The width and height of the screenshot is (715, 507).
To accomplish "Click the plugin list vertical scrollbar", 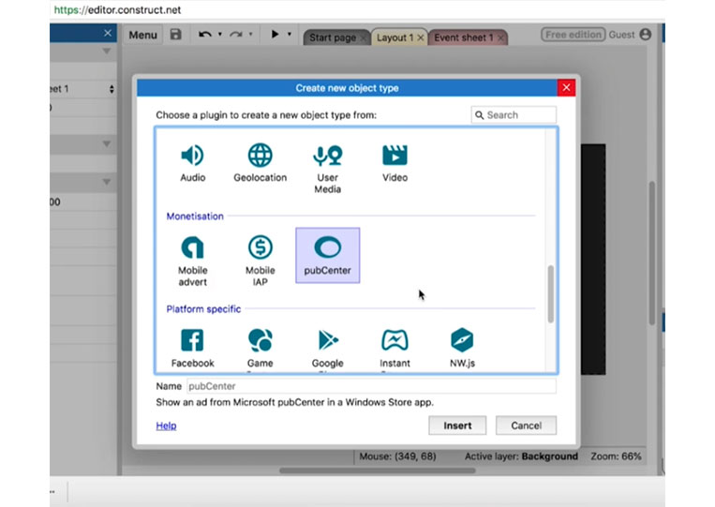I will pyautogui.click(x=551, y=294).
